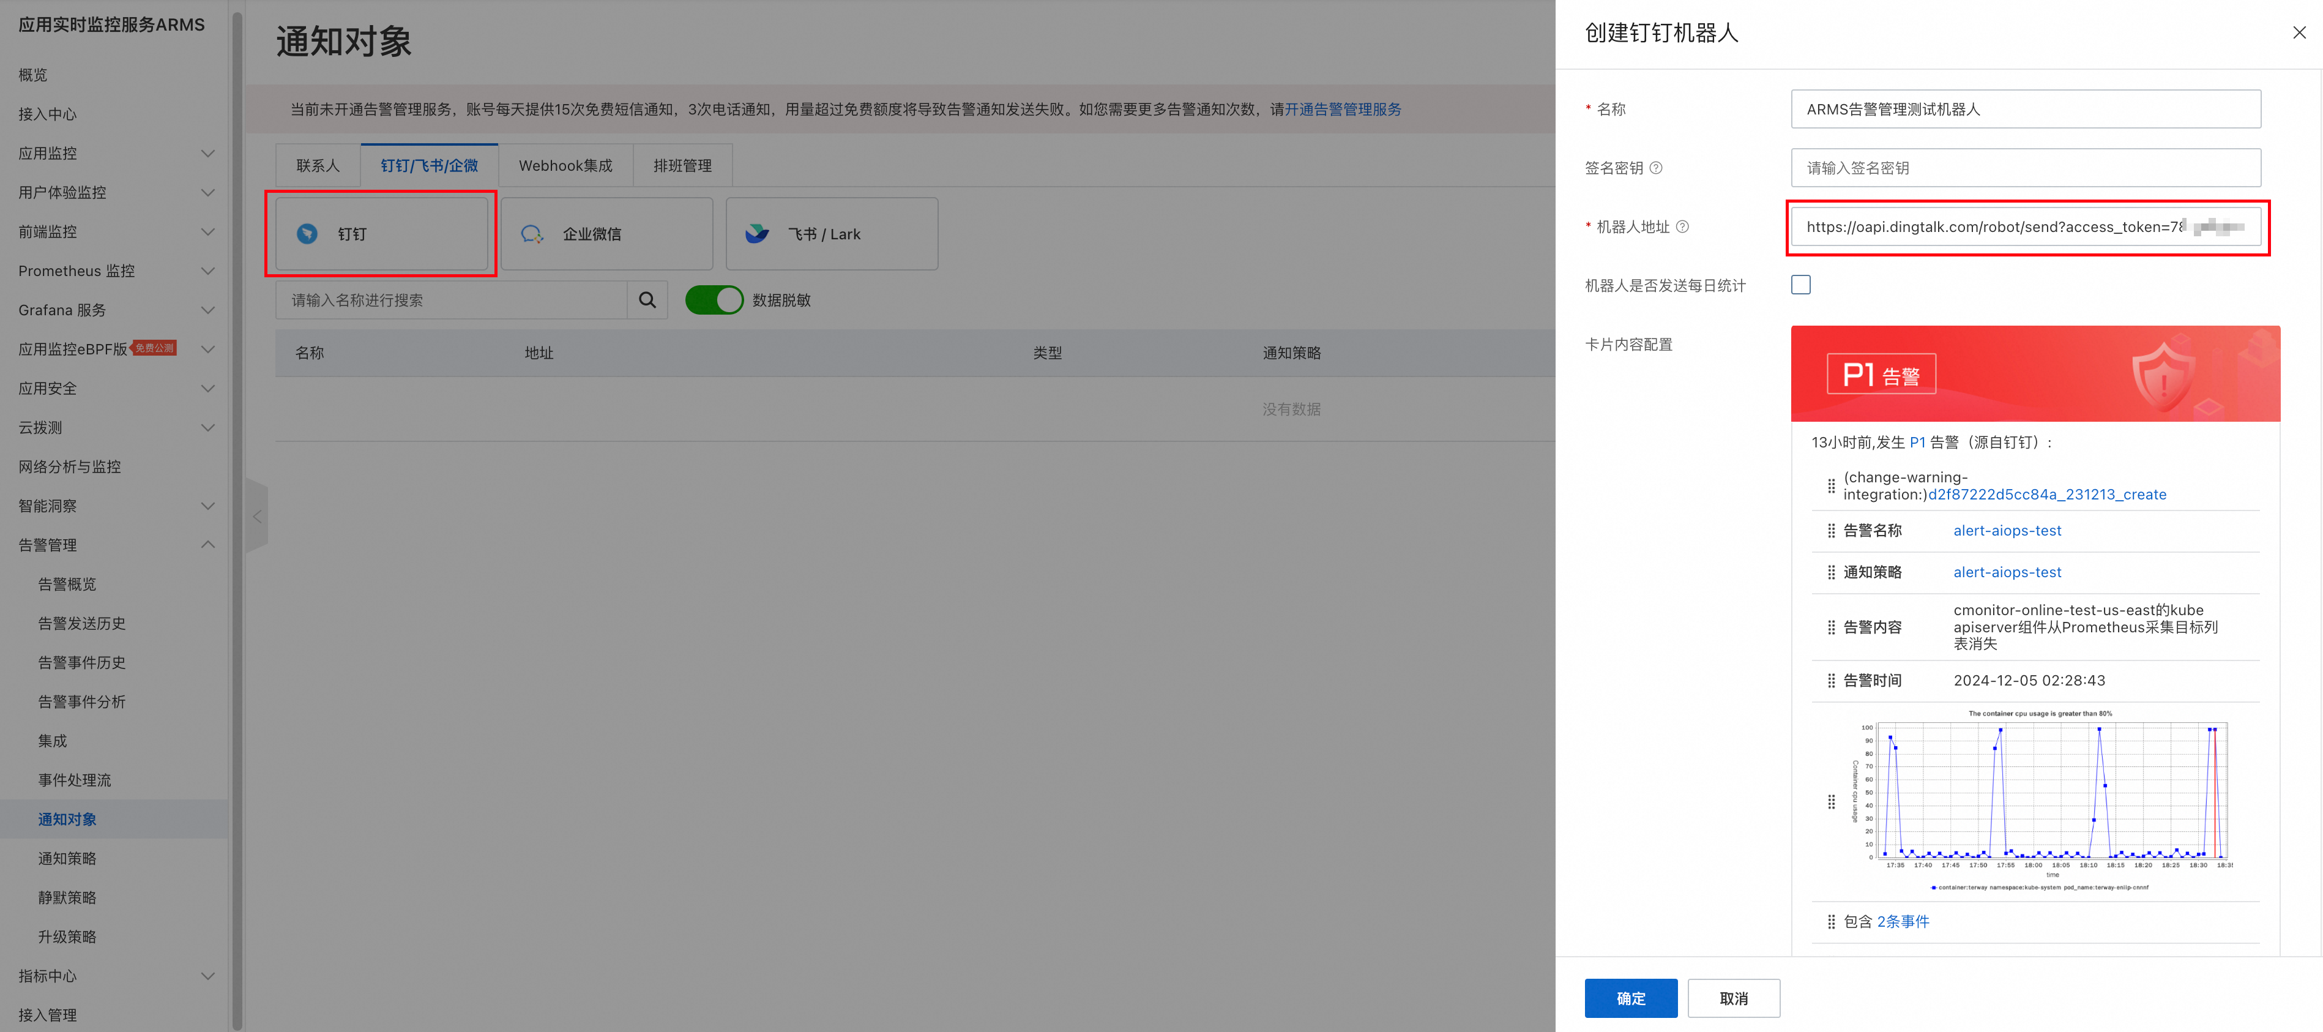Image resolution: width=2323 pixels, height=1032 pixels.
Task: Toggle the 数据脱敏 switch
Action: pyautogui.click(x=714, y=299)
